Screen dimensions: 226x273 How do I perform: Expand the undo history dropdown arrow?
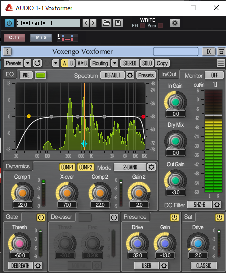click(x=56, y=63)
